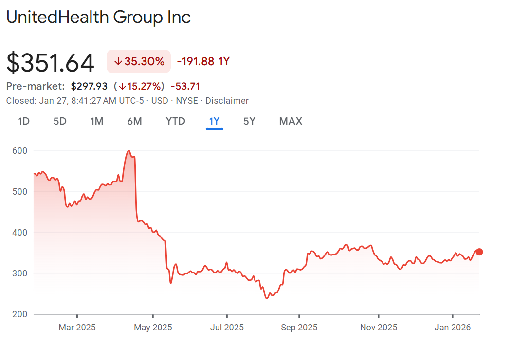Open the Disclaimer link
This screenshot has height=346, width=510.
pyautogui.click(x=227, y=101)
